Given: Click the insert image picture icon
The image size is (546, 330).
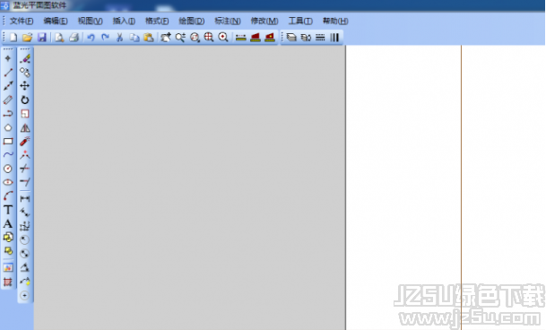Looking at the screenshot, I should [x=8, y=267].
